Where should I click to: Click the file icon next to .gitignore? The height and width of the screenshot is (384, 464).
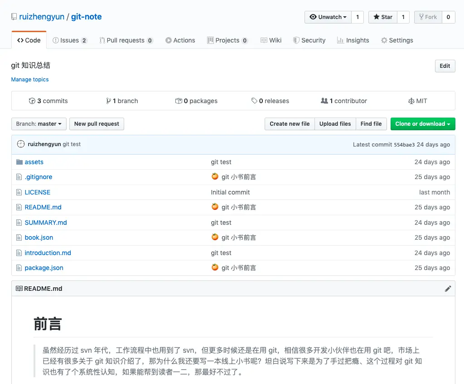click(x=19, y=177)
